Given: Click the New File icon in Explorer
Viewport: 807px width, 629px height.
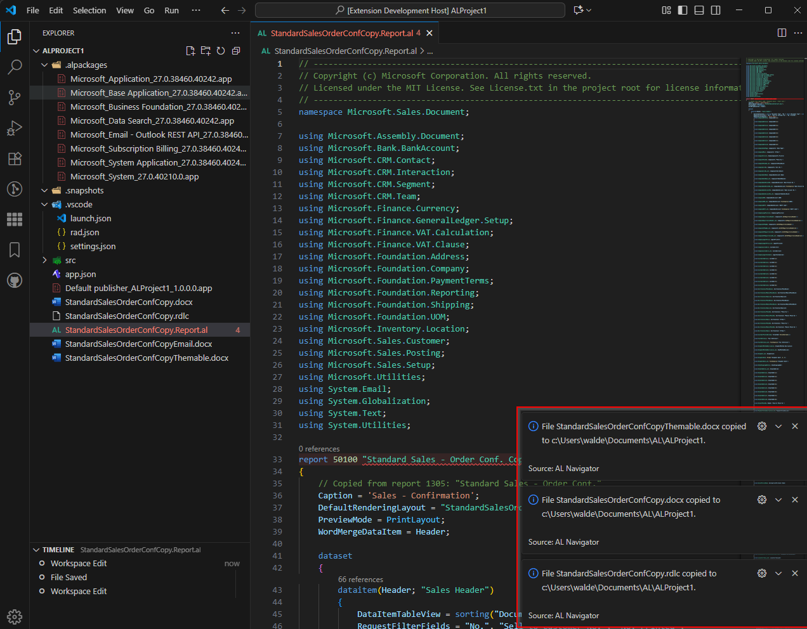Looking at the screenshot, I should click(x=190, y=51).
